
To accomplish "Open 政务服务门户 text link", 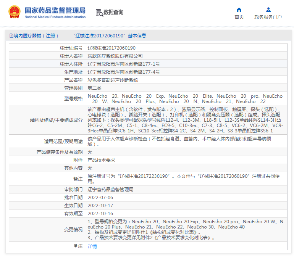I will click(268, 17).
